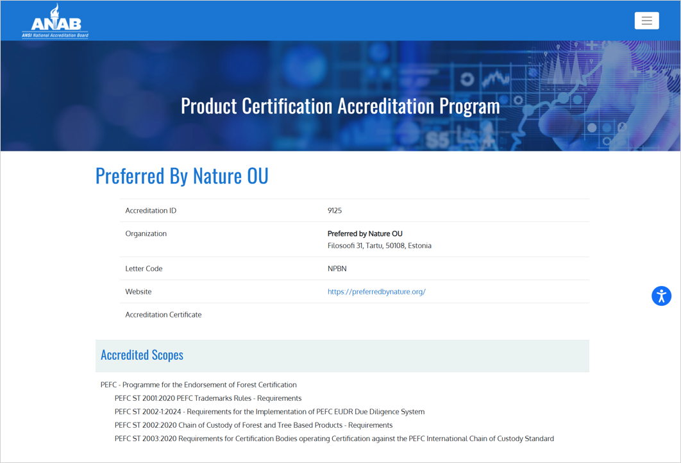Click the Letter Code row label
Screen dimensions: 681x463
144,269
